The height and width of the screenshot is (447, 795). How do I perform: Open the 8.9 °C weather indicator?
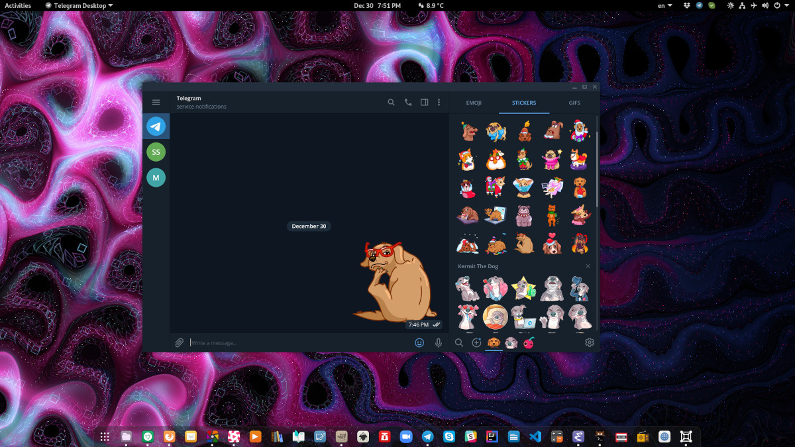pos(431,5)
